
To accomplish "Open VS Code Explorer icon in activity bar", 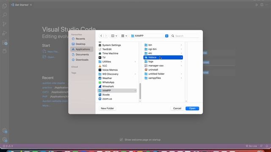I will click(x=5, y=6).
